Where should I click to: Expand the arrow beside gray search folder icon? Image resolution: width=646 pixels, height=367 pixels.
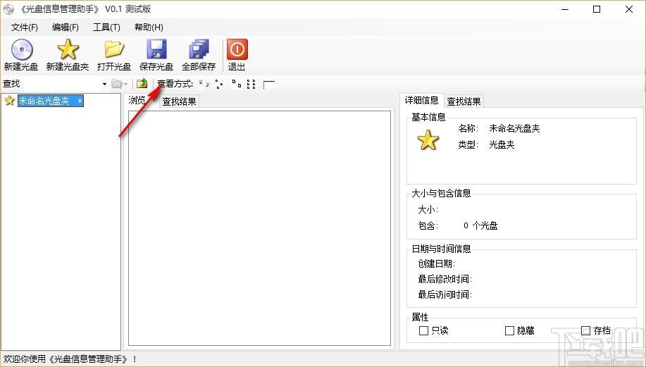tap(125, 85)
